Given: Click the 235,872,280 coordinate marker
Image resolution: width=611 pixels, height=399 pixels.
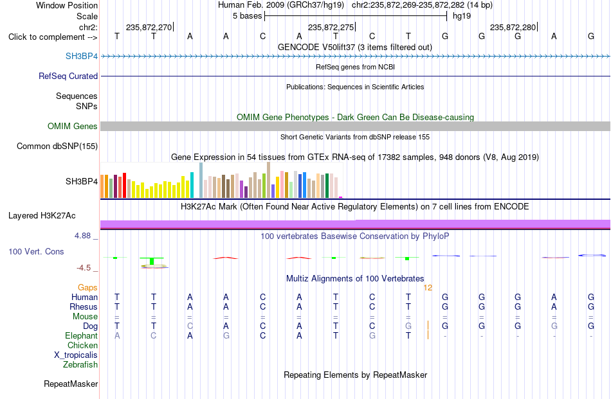Looking at the screenshot, I should pyautogui.click(x=513, y=27).
